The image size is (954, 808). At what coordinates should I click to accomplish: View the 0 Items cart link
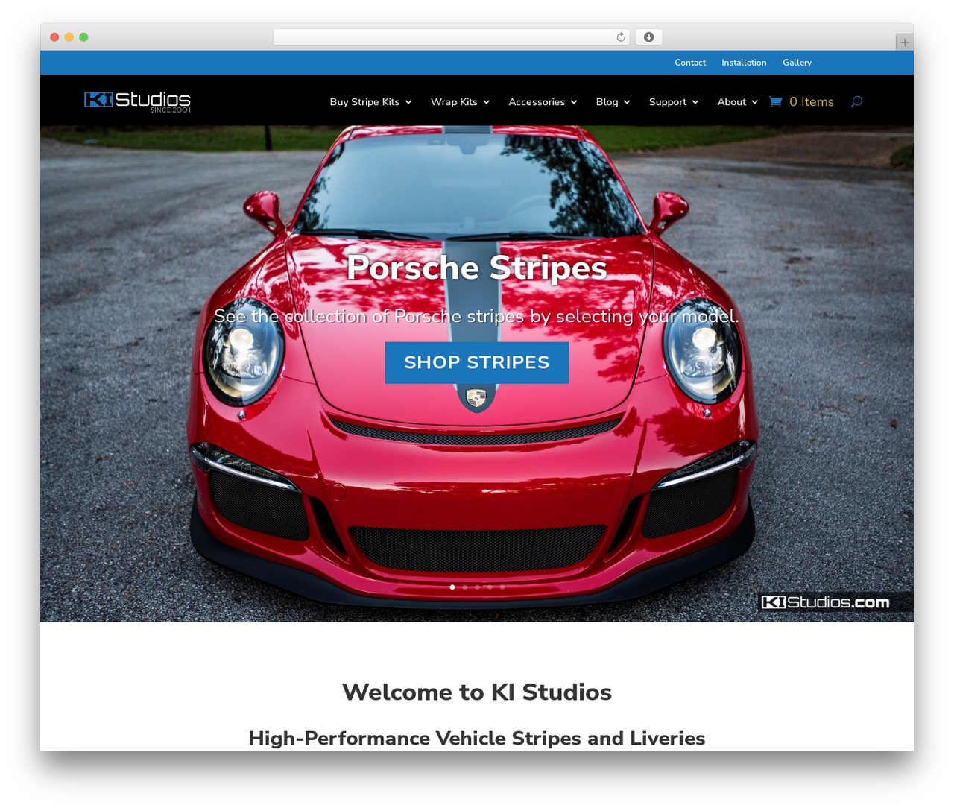tap(812, 102)
